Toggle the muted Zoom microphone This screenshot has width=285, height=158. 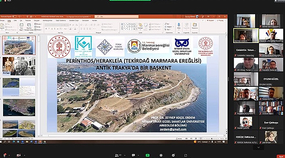click(x=5, y=155)
